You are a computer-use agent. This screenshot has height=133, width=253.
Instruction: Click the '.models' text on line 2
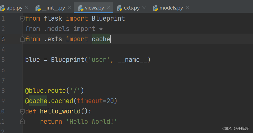pyautogui.click(x=57, y=29)
